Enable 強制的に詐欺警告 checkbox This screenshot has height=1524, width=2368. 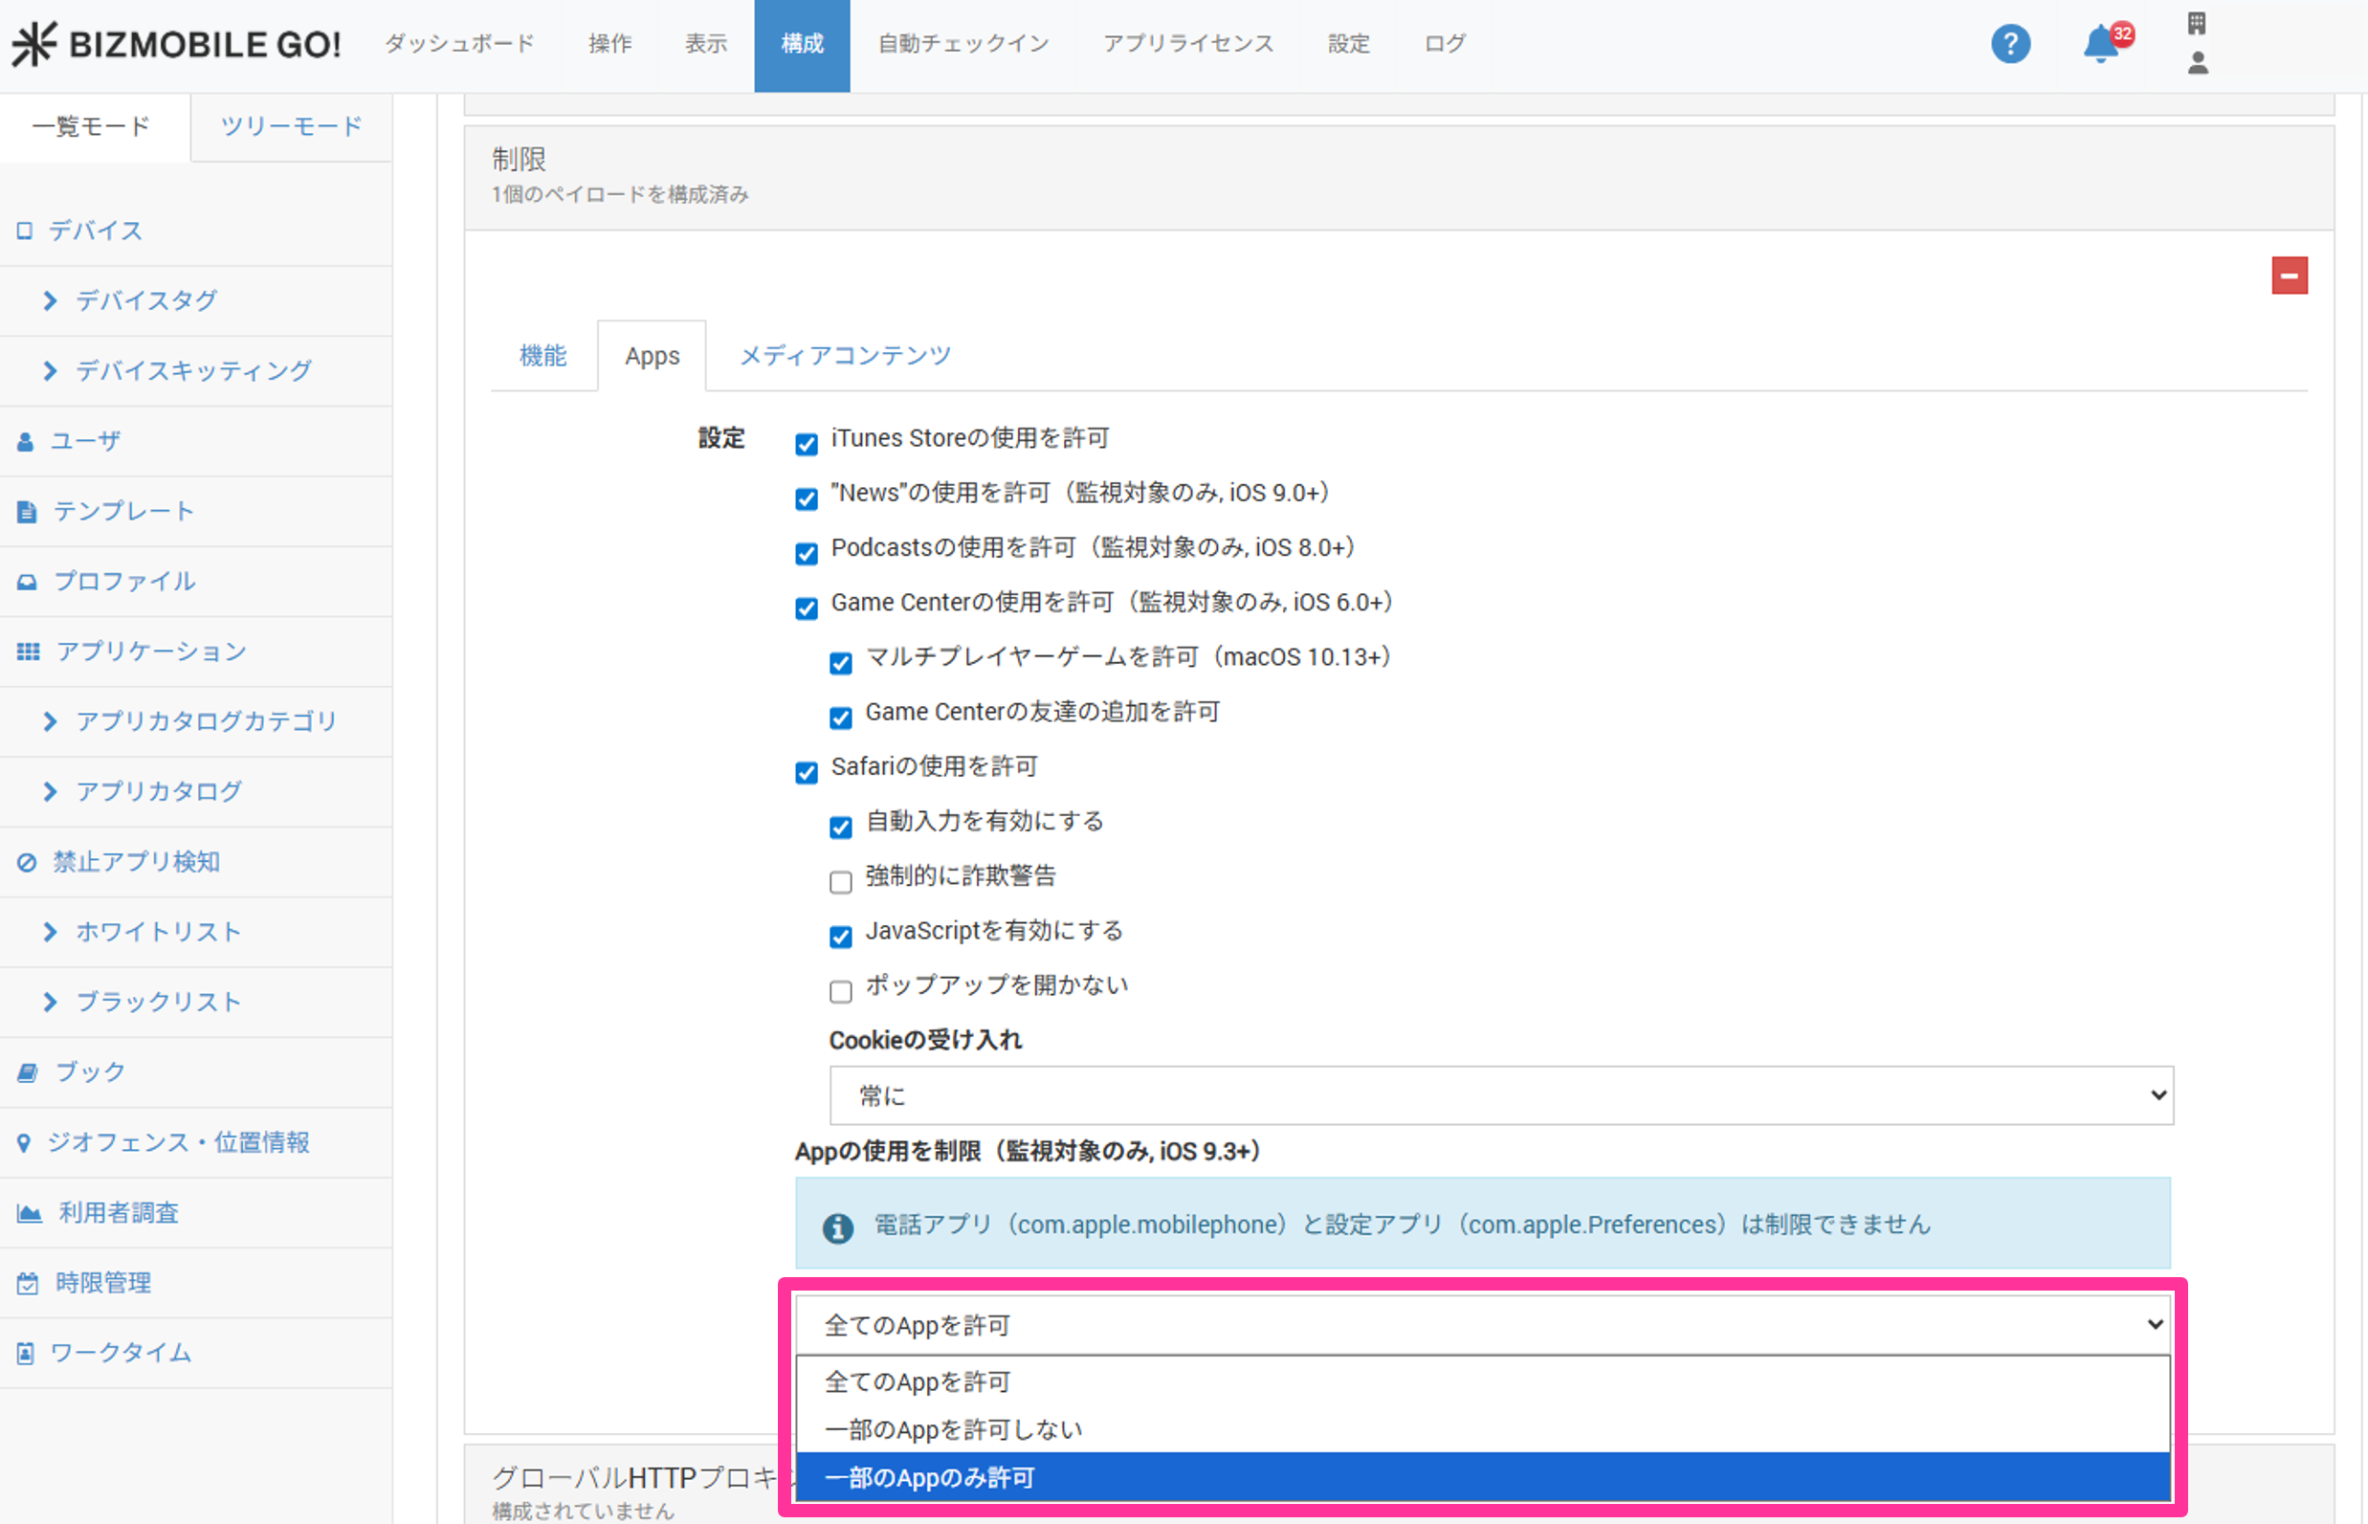click(840, 882)
